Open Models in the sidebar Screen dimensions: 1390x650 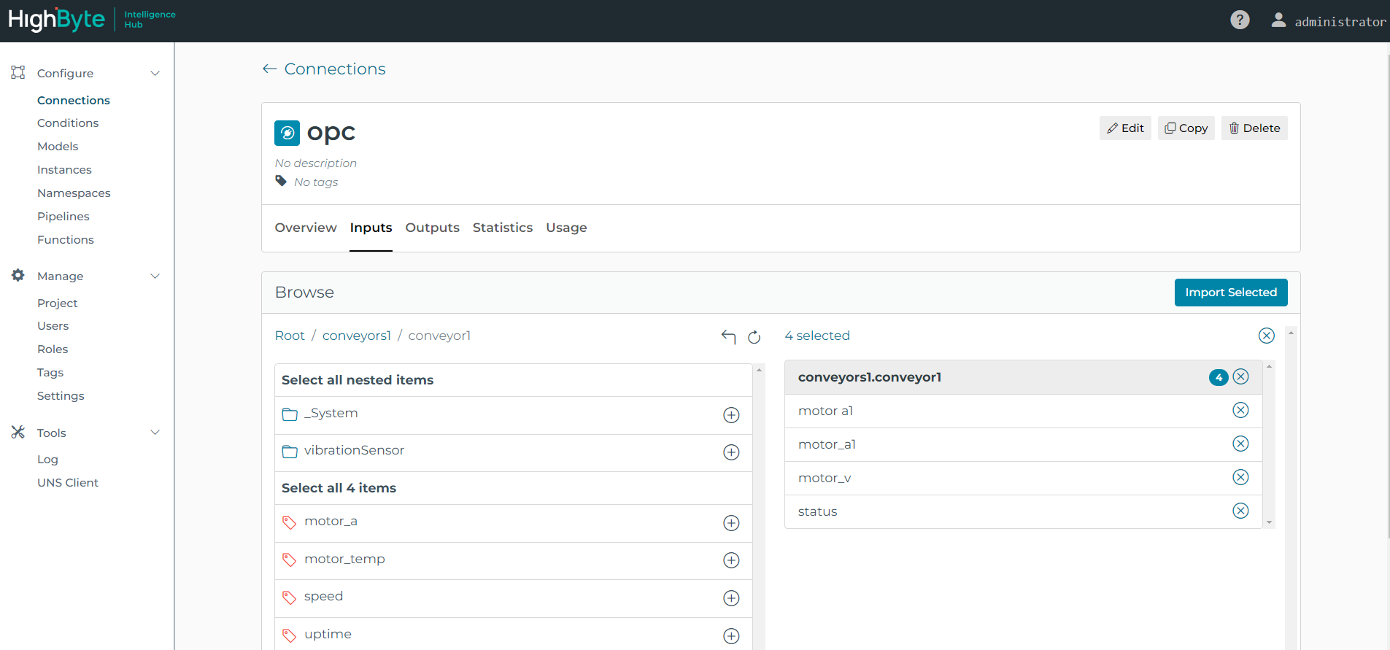click(x=58, y=146)
